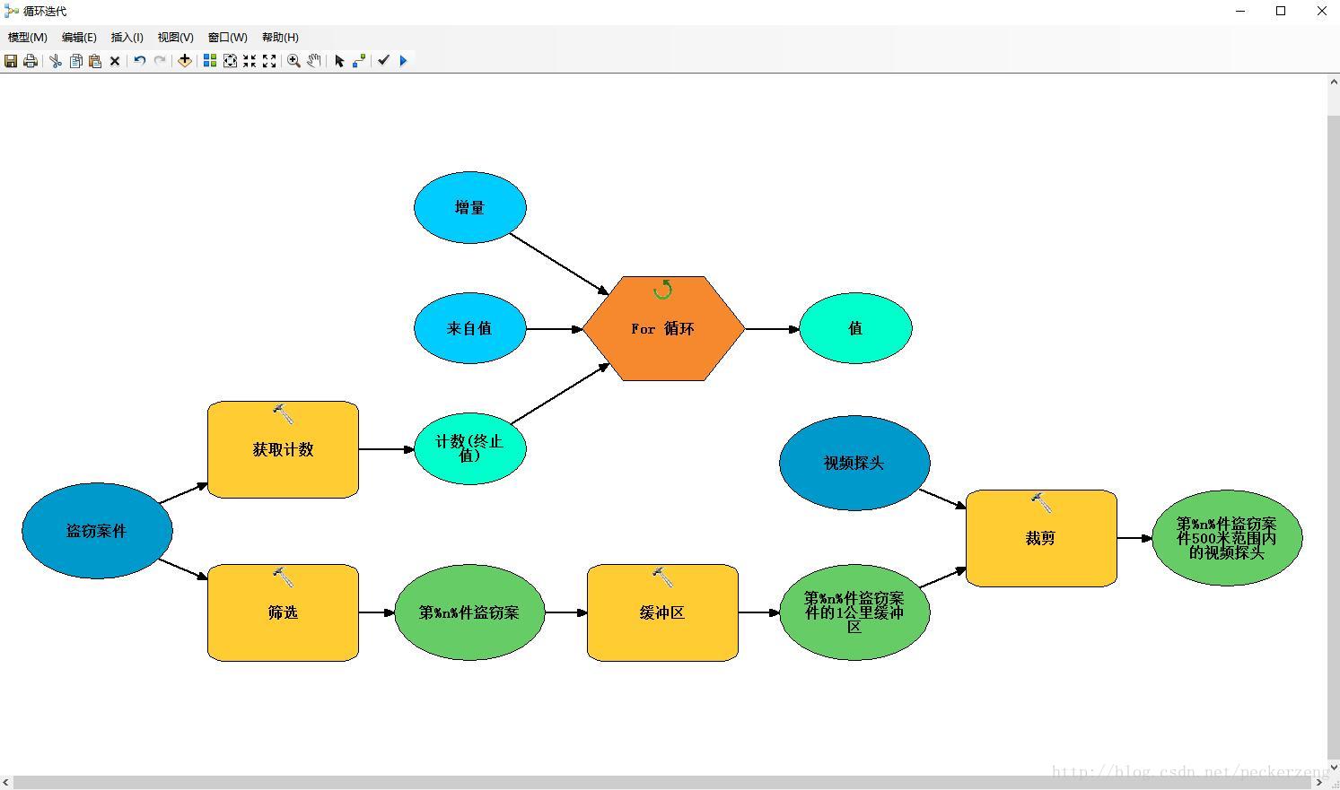The image size is (1340, 790).
Task: Click the vertical scrollbar up arrow
Action: pyautogui.click(x=1333, y=82)
